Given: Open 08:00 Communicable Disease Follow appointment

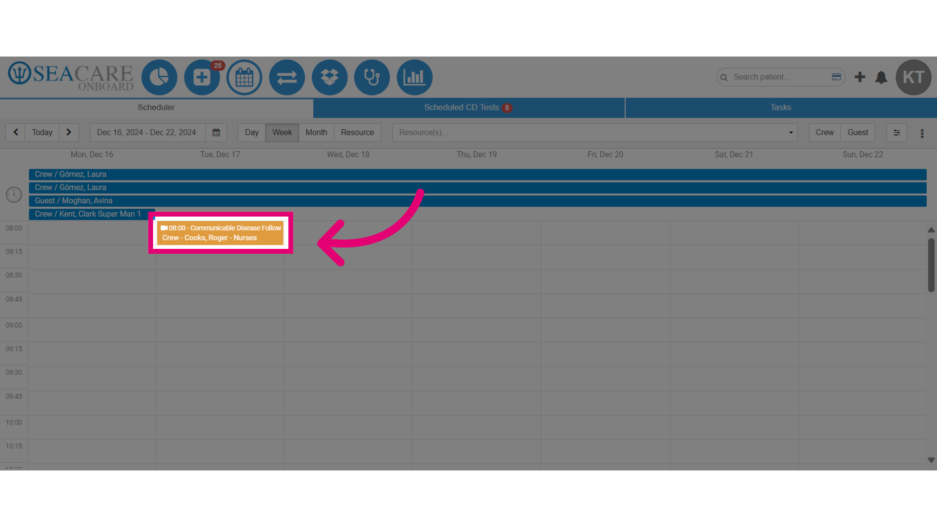Looking at the screenshot, I should point(221,233).
